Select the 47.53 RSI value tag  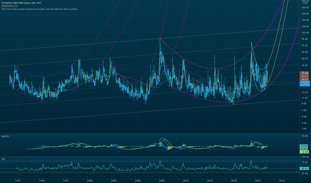tap(304, 168)
